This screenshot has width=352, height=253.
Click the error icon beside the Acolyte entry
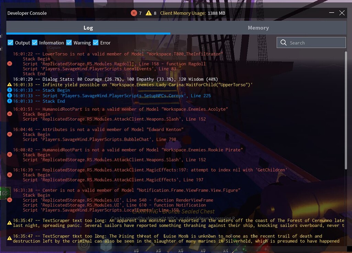click(10, 114)
